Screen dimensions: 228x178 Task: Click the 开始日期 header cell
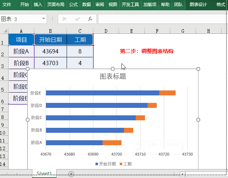pyautogui.click(x=51, y=40)
